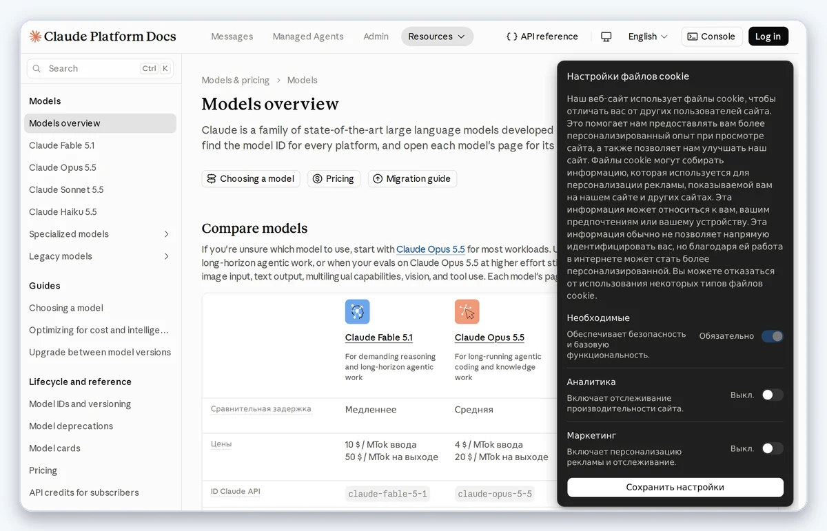Click the Сравнительная задержка row label
The image size is (827, 531).
(x=261, y=409)
